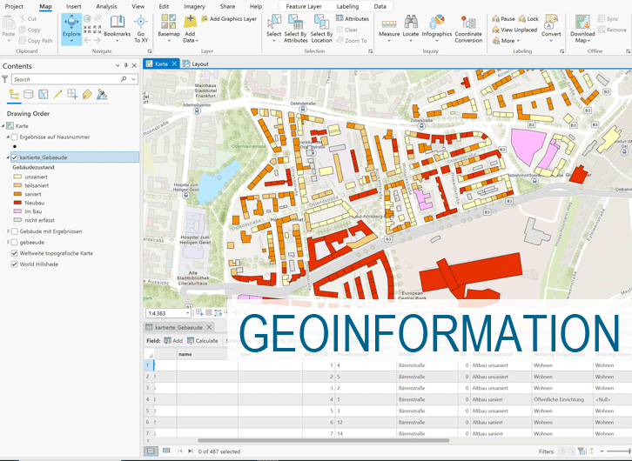Open the Measure tool
The height and width of the screenshot is (461, 632).
tap(389, 24)
